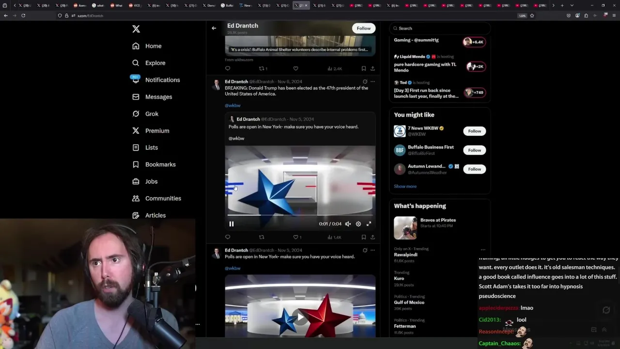Like the BREAKING Trump post

[x=297, y=237]
